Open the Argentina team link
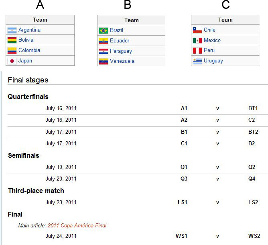The height and width of the screenshot is (245, 268). [29, 30]
